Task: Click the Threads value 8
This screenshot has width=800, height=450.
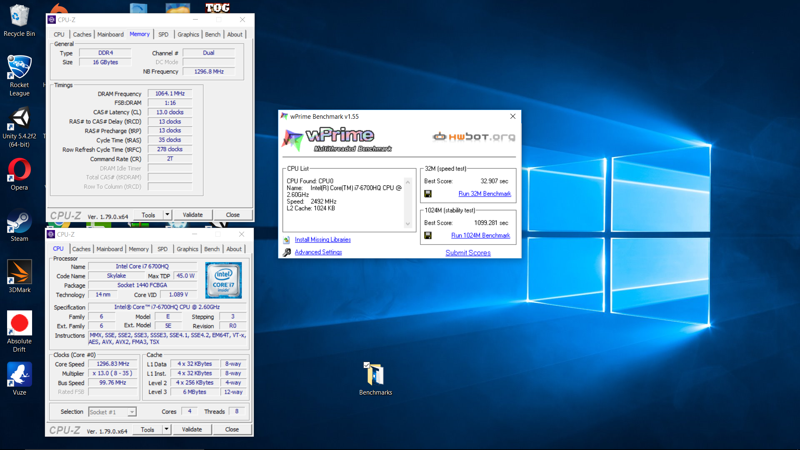Action: [x=237, y=411]
